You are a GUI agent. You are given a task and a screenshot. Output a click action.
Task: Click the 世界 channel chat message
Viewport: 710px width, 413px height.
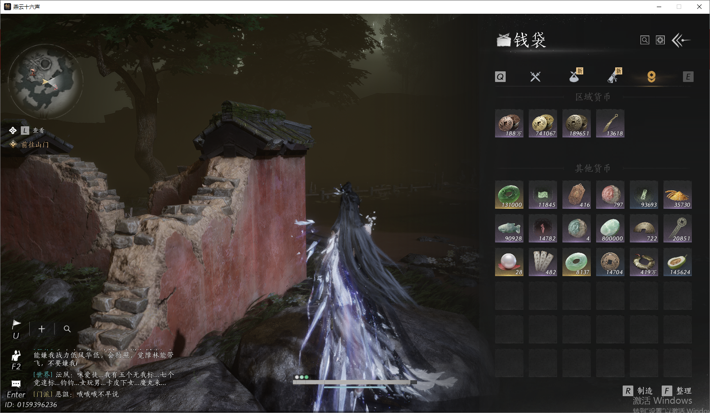(x=104, y=378)
